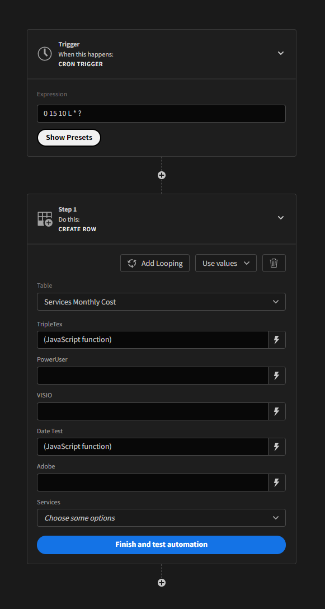The width and height of the screenshot is (325, 609).
Task: Click the plus icon between Trigger and Step 1
Action: pos(161,175)
